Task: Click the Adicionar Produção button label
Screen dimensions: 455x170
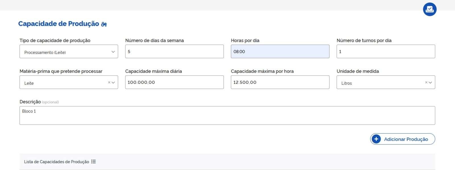Action: 406,139
